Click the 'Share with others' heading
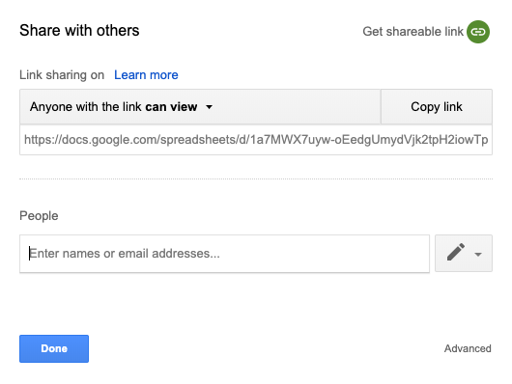The width and height of the screenshot is (512, 384). click(x=79, y=30)
